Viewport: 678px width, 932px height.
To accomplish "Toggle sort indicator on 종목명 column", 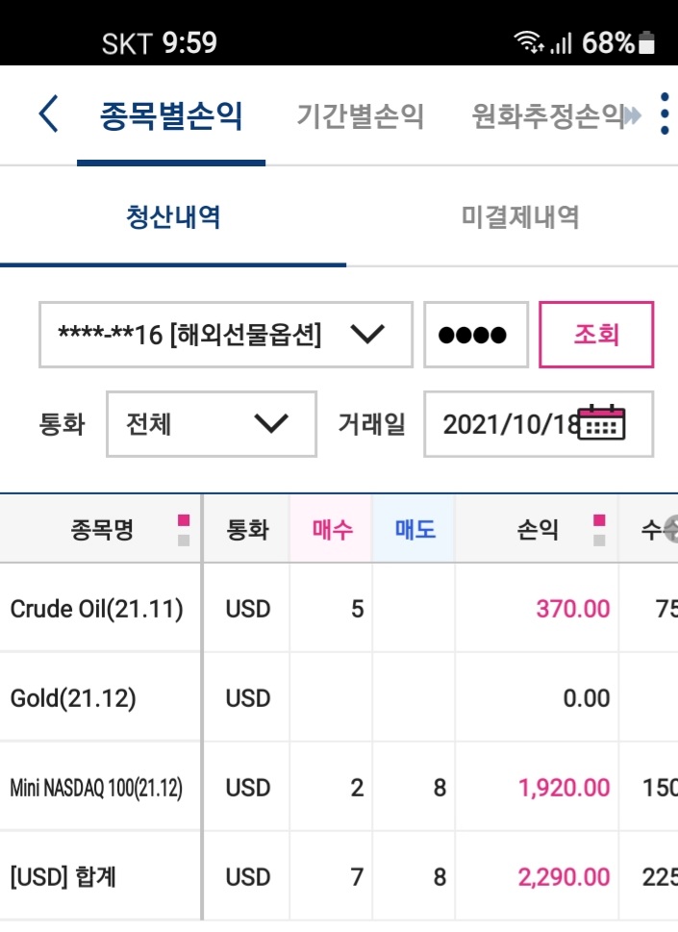I will point(184,530).
